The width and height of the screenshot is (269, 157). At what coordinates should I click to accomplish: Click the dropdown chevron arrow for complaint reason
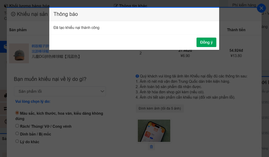pos(102,92)
